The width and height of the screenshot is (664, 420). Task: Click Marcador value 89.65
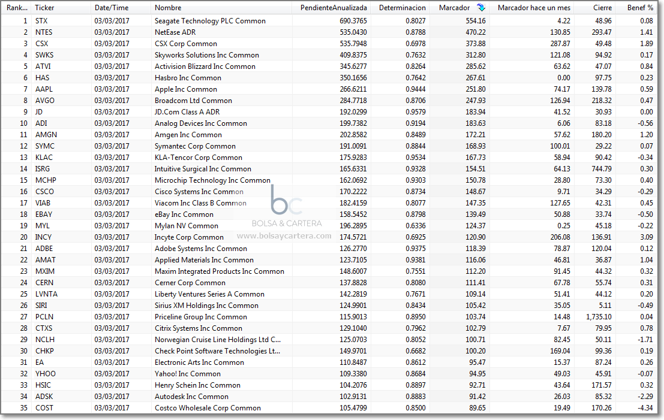(x=477, y=409)
